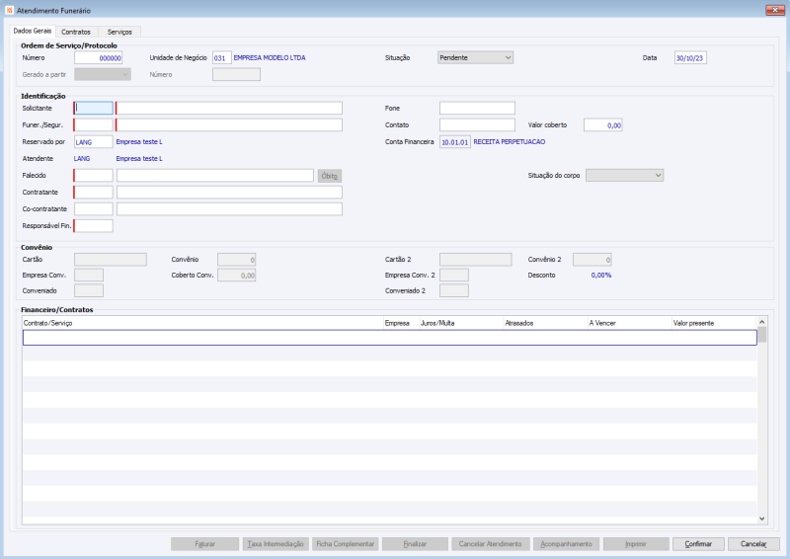Click the Fone input field

point(477,108)
